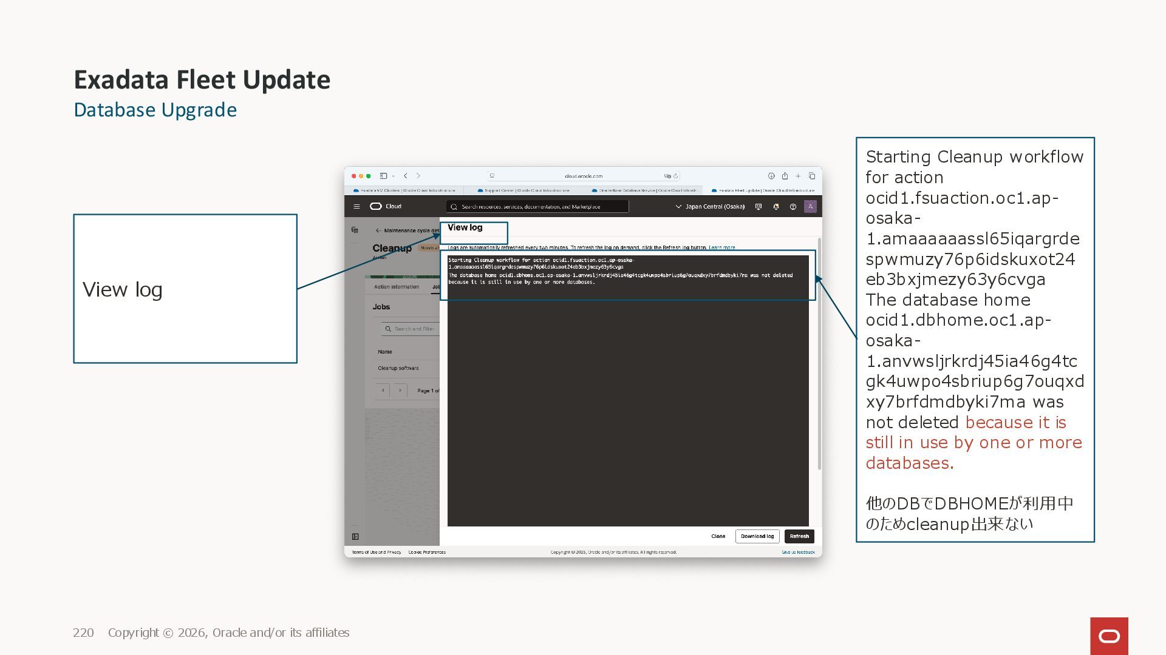The width and height of the screenshot is (1166, 655).
Task: Open the help question mark icon
Action: pos(793,207)
